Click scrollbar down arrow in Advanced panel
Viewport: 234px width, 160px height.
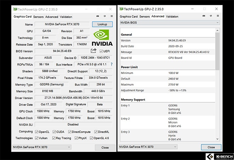click(x=217, y=139)
